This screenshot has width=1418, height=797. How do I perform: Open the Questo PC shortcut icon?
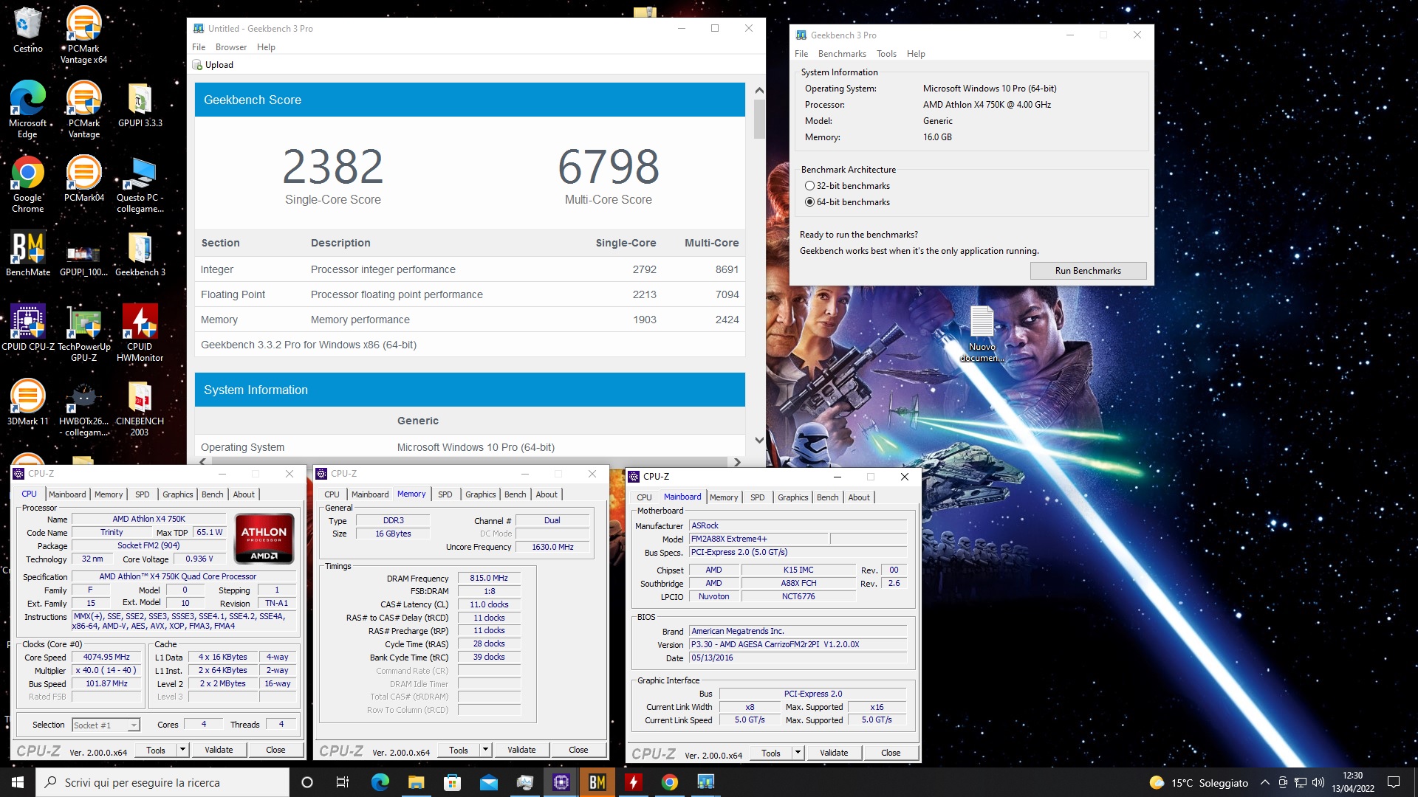[140, 184]
